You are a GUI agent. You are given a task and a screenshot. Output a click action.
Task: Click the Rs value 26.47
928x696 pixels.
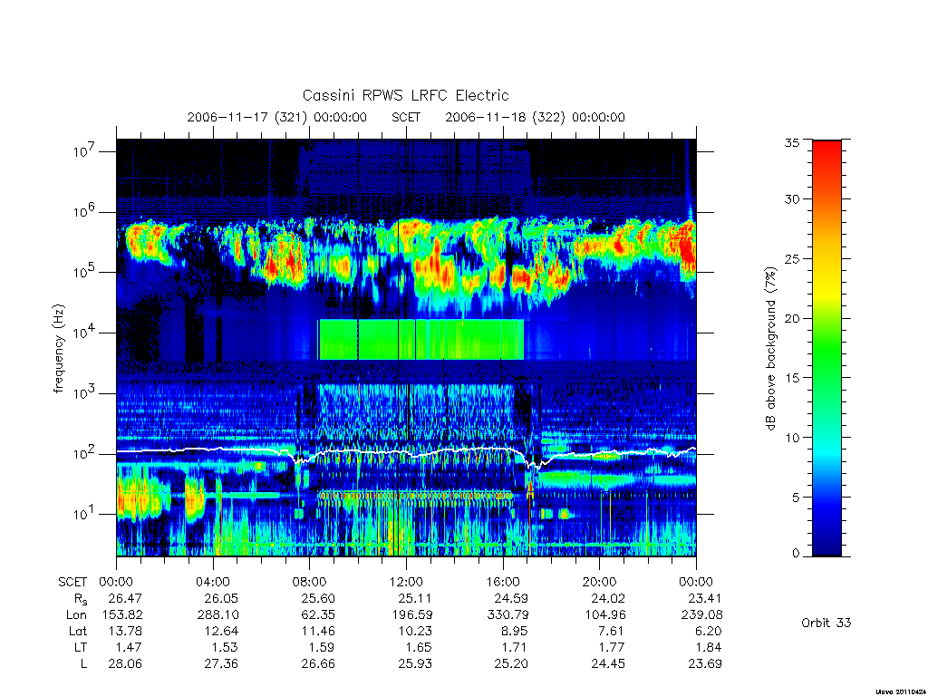[x=125, y=598]
